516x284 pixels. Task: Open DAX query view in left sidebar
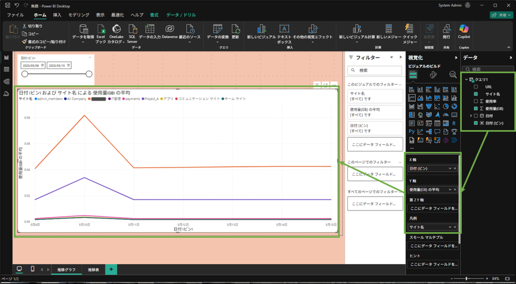6,93
